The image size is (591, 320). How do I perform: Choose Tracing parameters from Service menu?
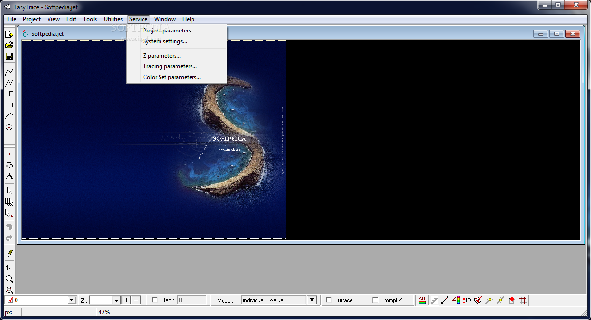(176, 66)
